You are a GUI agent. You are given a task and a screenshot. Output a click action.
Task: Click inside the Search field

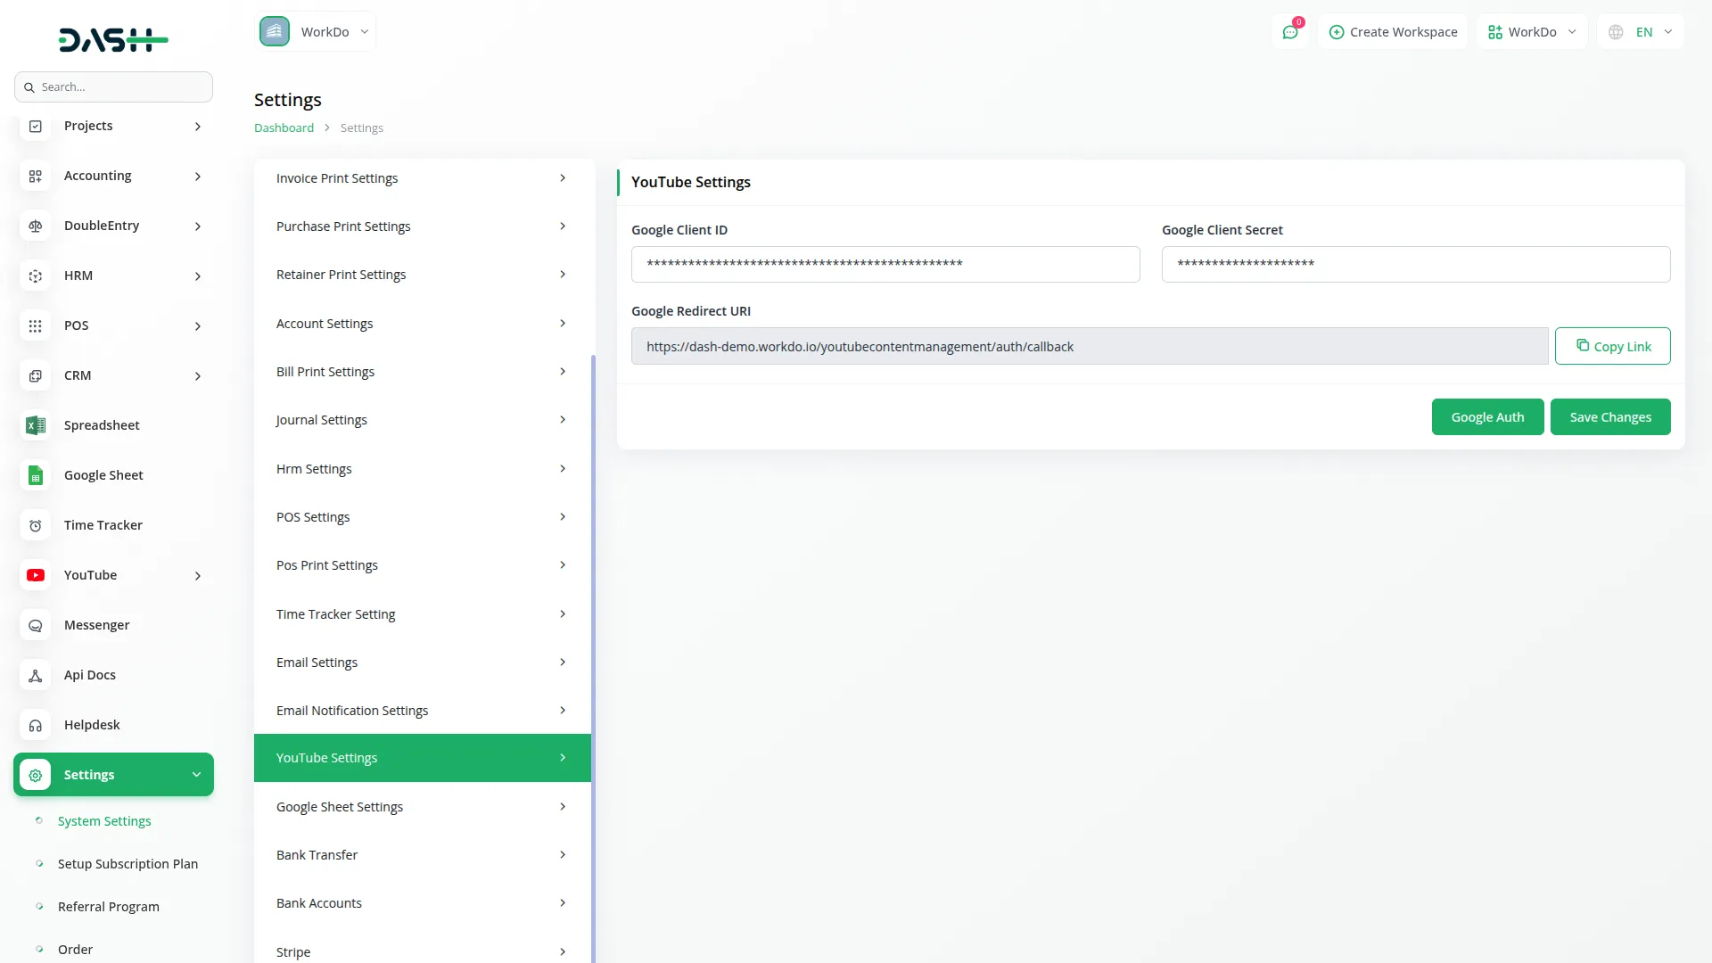[x=113, y=86]
